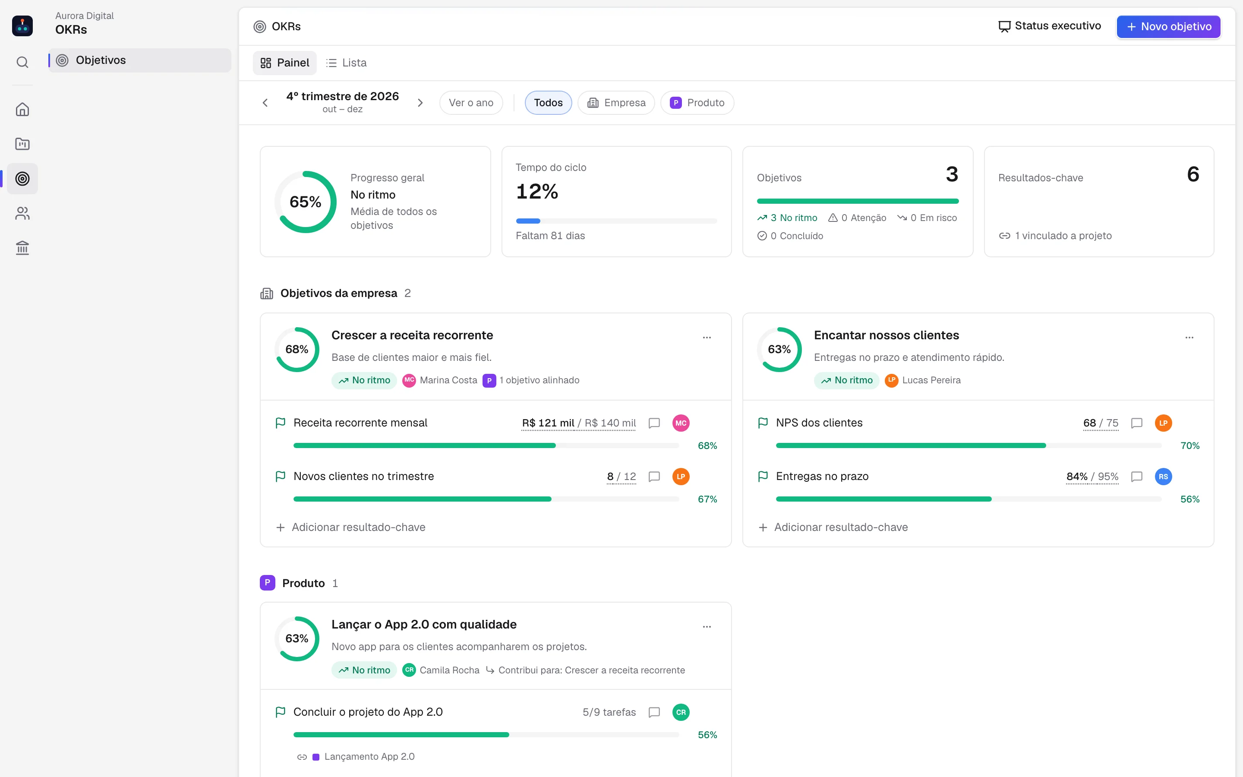Edit value 68 / 75 for NPS
The width and height of the screenshot is (1243, 777).
click(x=1101, y=423)
